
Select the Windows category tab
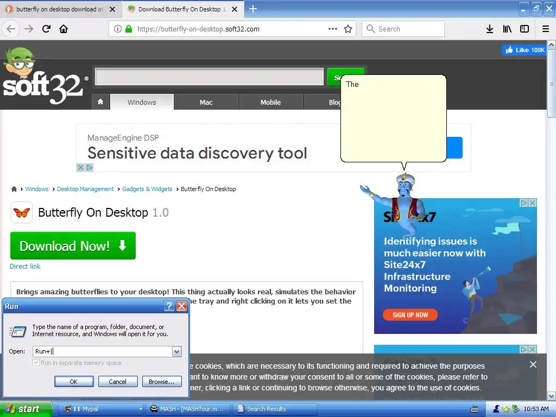tap(142, 102)
